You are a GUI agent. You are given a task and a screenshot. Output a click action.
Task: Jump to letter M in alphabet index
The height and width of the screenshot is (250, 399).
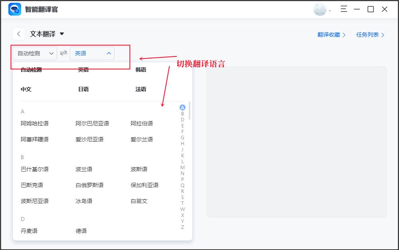[x=182, y=168]
